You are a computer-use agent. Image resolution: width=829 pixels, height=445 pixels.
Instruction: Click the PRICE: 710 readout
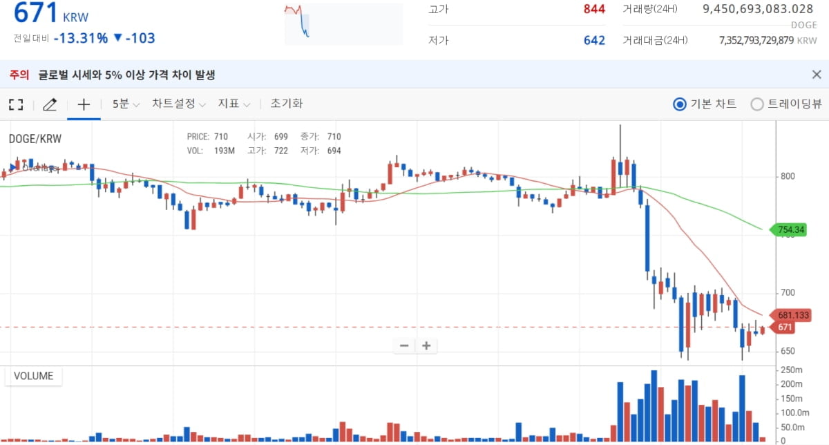207,137
